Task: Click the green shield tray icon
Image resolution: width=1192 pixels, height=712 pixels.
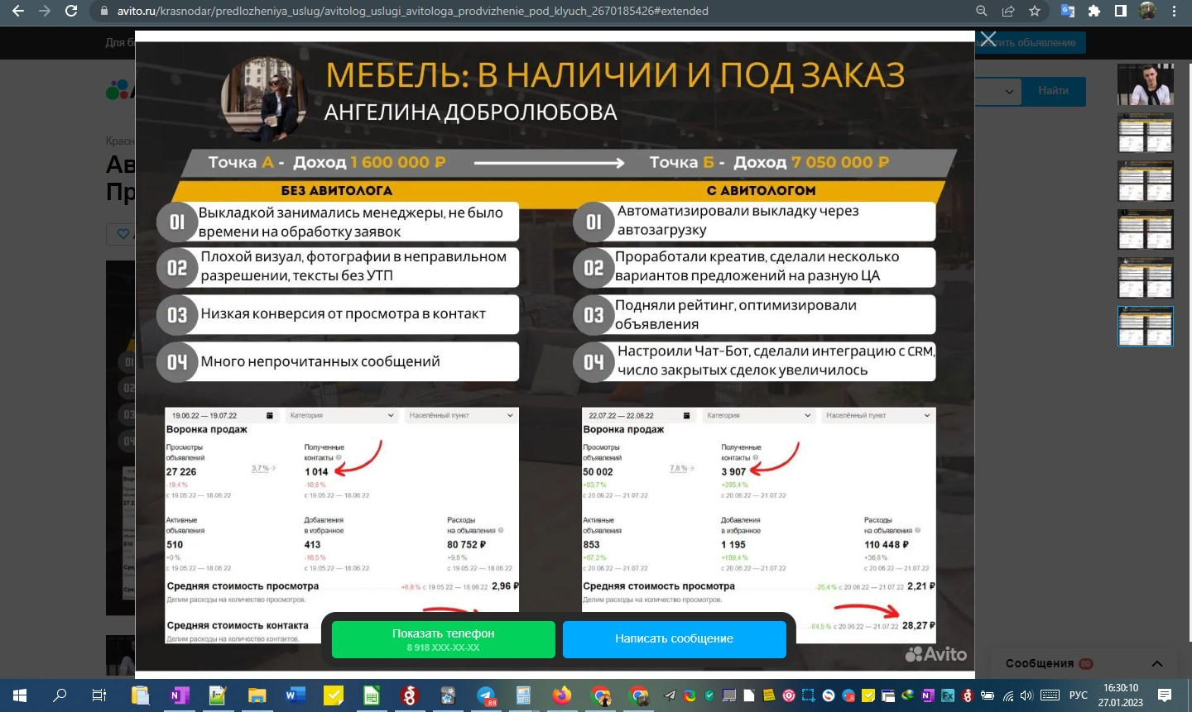Action: (x=709, y=695)
